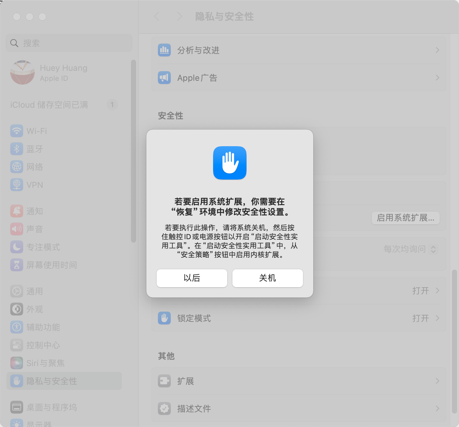Click the Huey Huang avatar picture
Image resolution: width=459 pixels, height=427 pixels.
tap(22, 72)
